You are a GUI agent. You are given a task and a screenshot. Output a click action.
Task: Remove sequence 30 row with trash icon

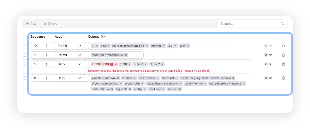point(283,64)
